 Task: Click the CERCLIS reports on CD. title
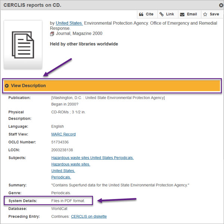pos(32,5)
